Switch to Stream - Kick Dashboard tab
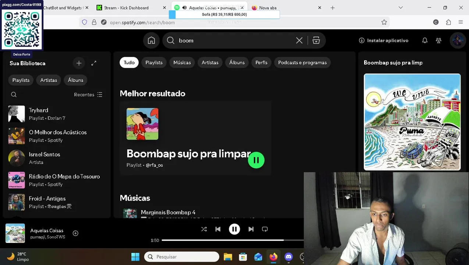The width and height of the screenshot is (469, 265). 131,8
